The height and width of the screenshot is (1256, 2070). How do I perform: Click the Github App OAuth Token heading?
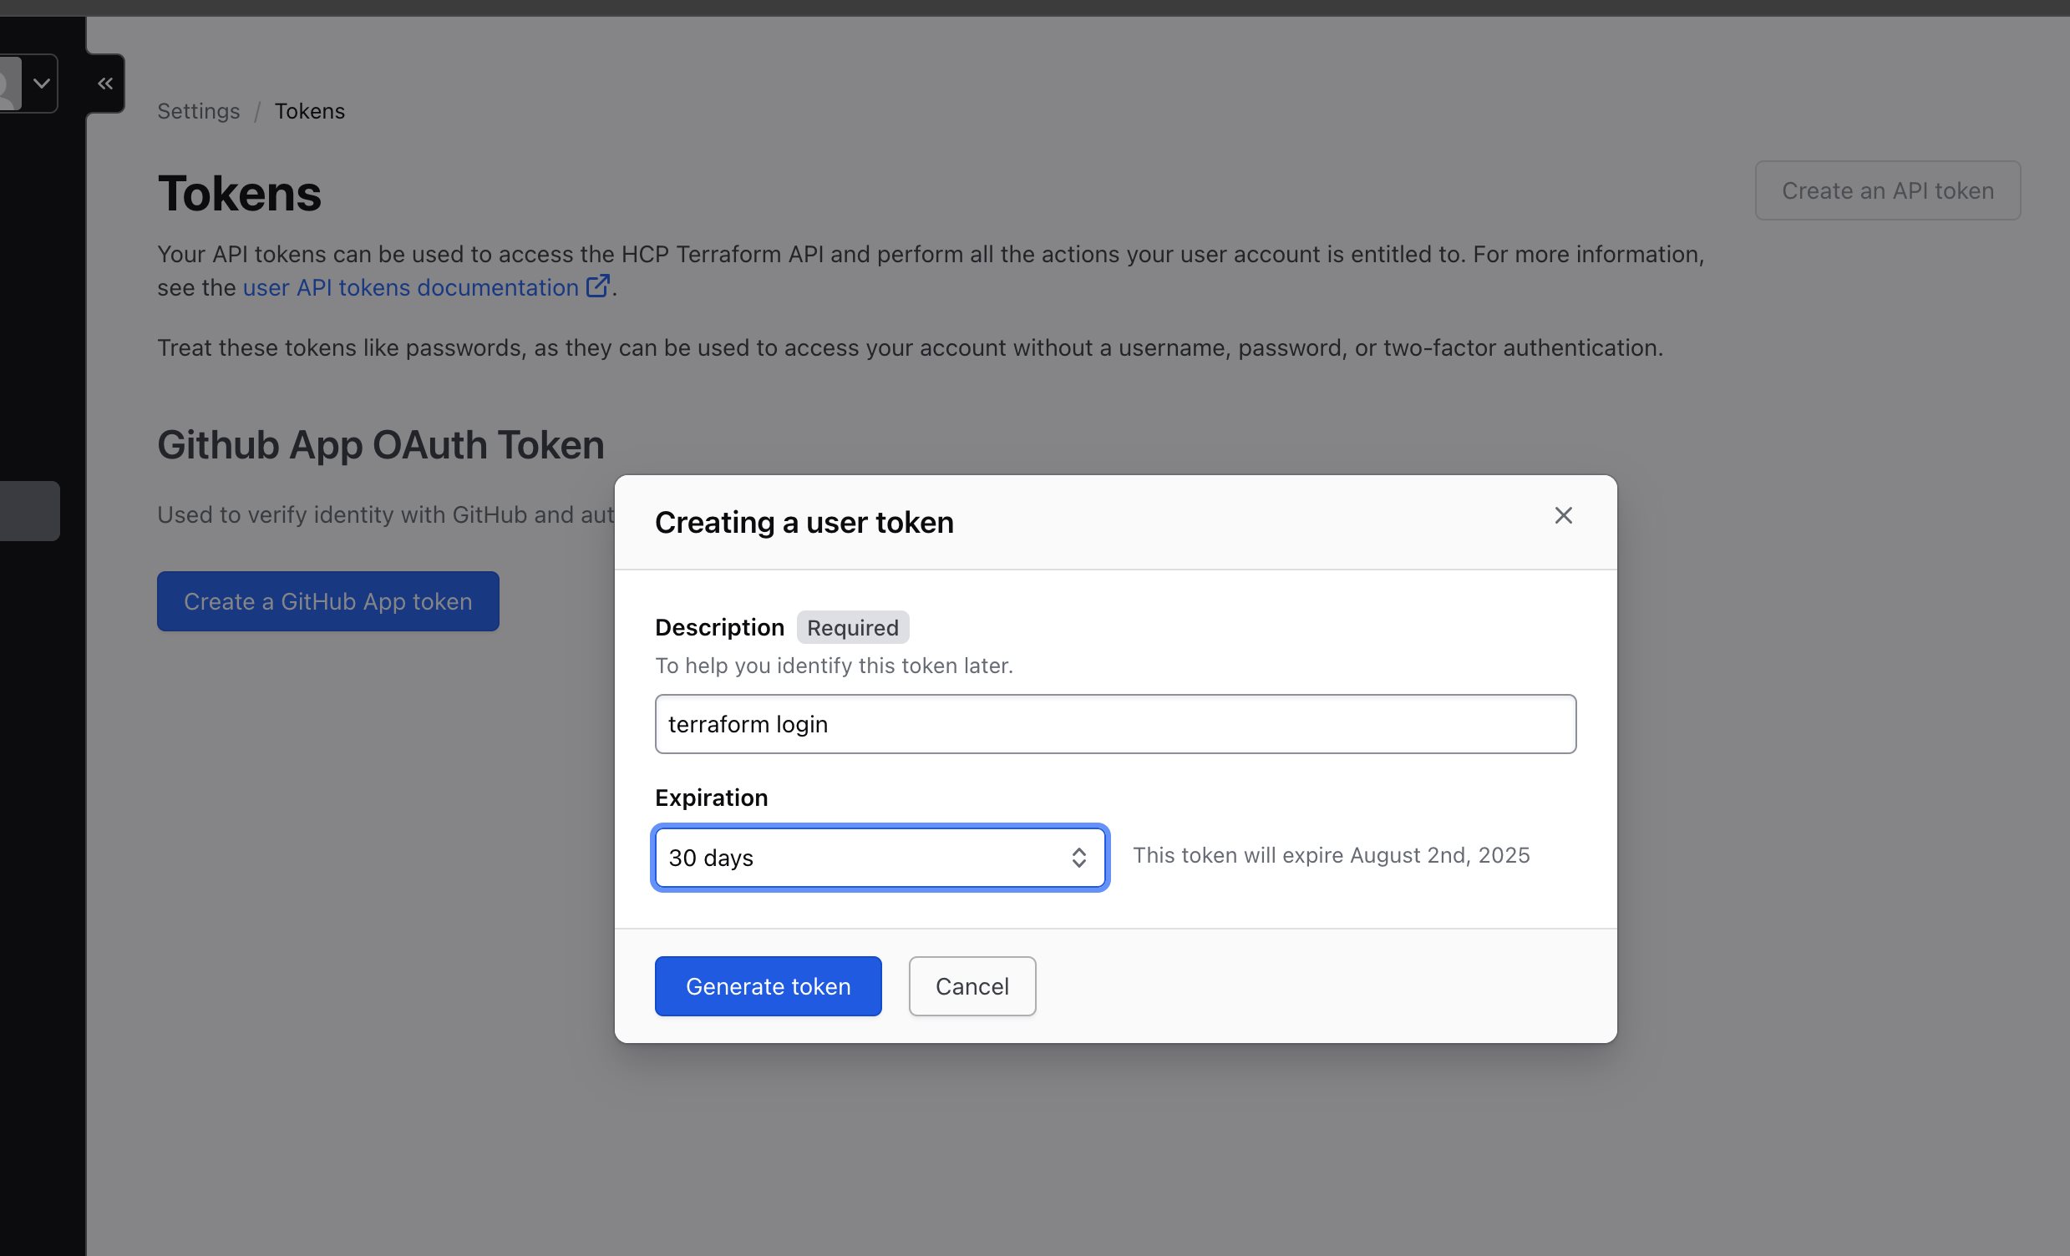(381, 444)
